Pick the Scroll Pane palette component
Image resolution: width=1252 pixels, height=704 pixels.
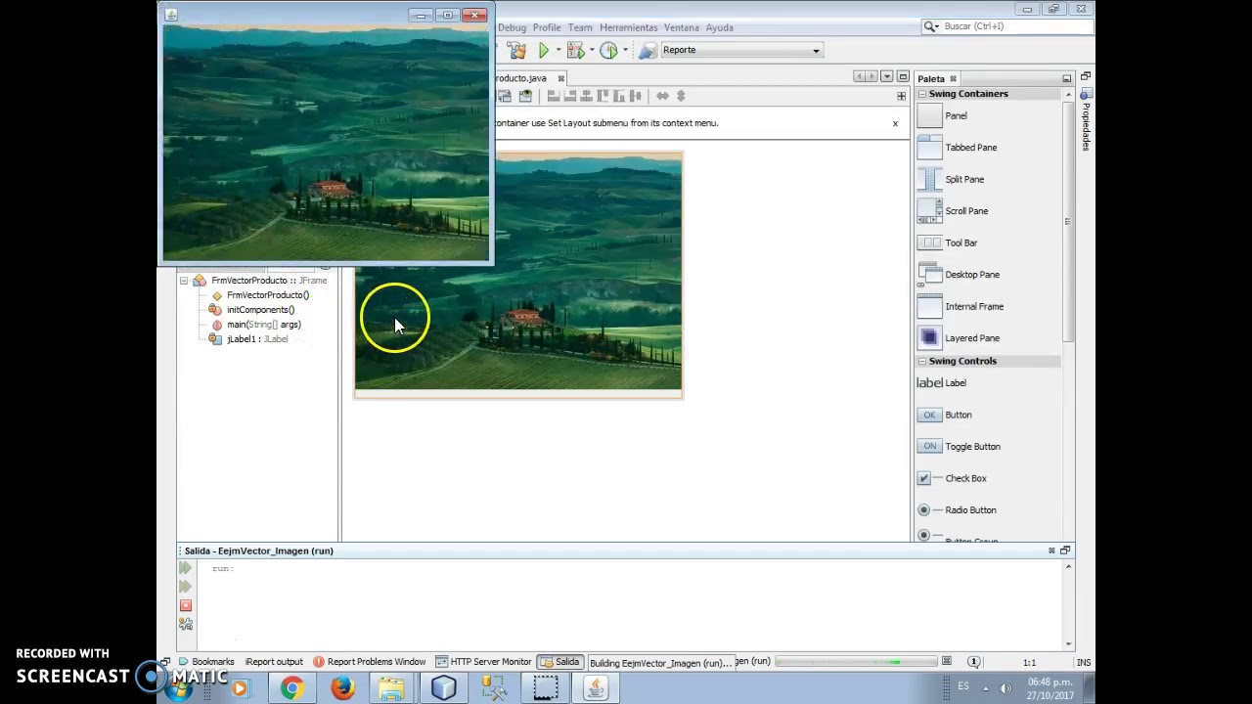tap(953, 211)
